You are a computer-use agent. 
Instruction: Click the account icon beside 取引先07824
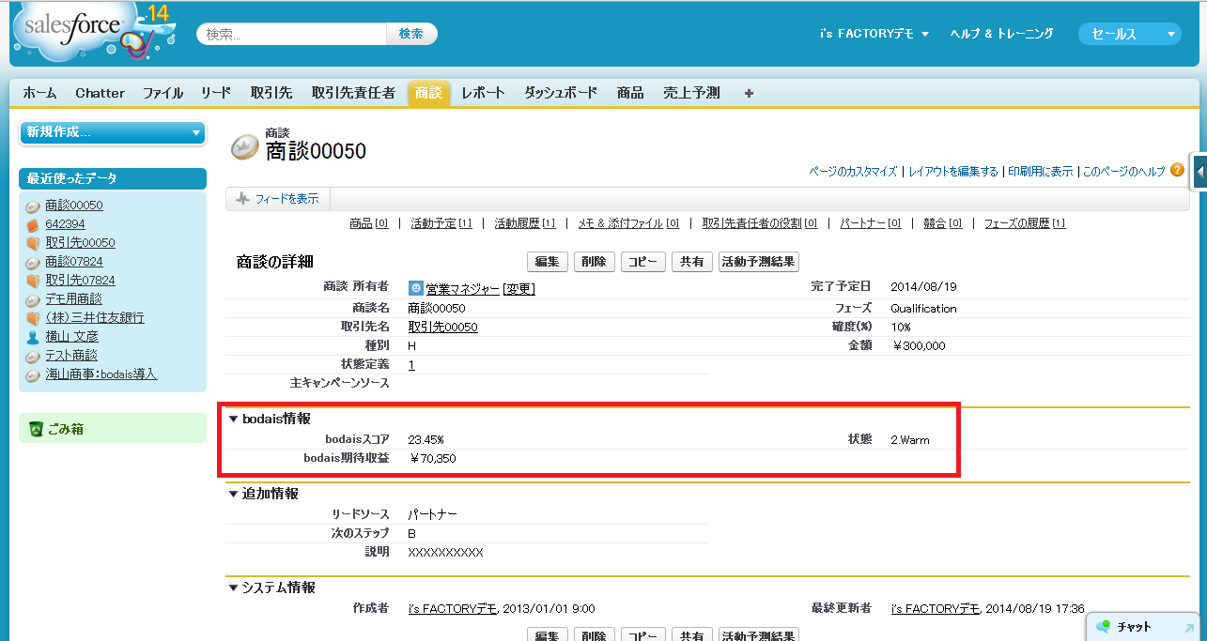(33, 281)
